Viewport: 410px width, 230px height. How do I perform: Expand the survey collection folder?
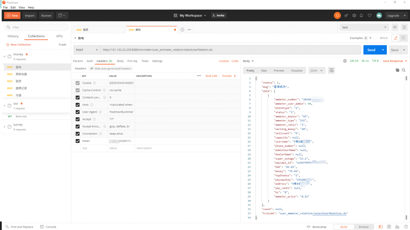(x=4, y=127)
